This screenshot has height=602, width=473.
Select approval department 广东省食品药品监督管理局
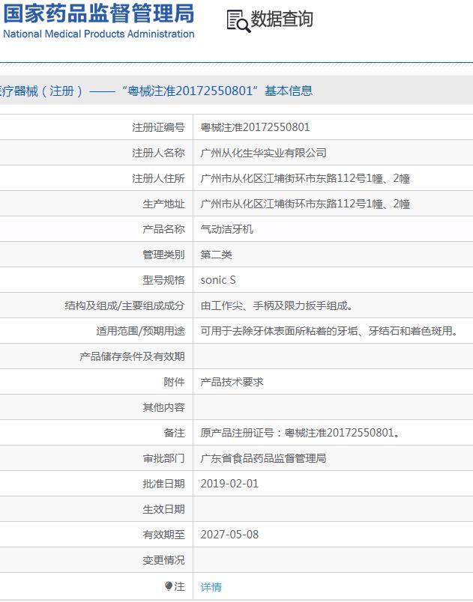[263, 458]
